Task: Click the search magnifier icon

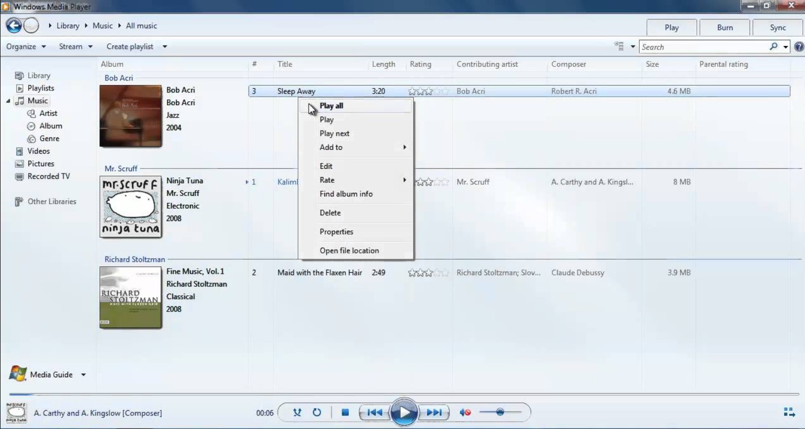Action: 773,47
